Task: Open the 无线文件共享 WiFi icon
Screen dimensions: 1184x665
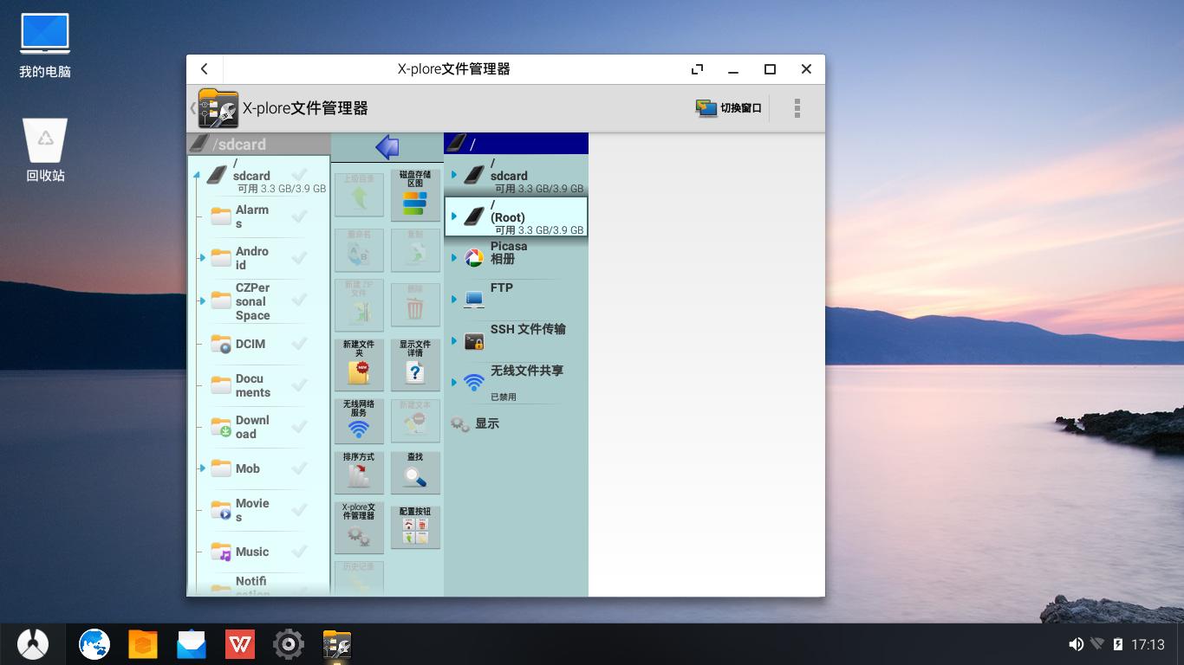Action: (x=474, y=382)
